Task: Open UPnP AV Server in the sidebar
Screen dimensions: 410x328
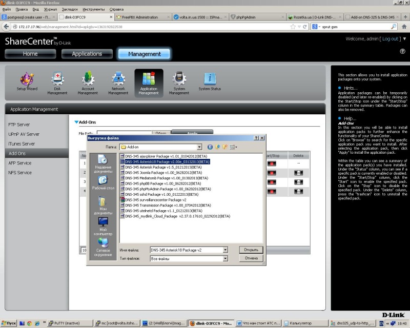Action: pyautogui.click(x=24, y=134)
